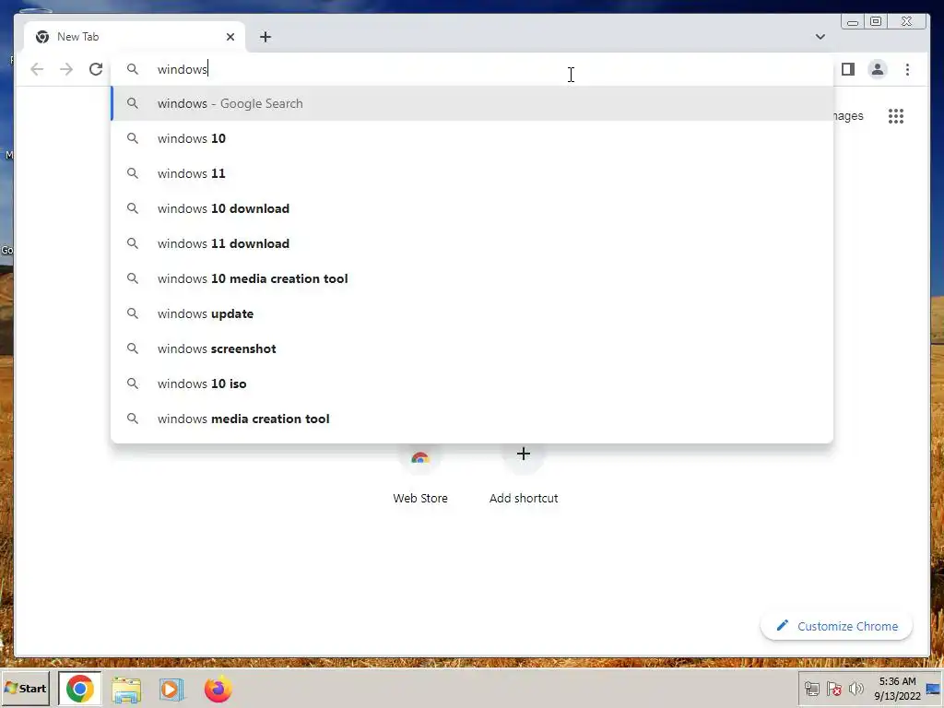
Task: Open the Chrome profile avatar
Action: coord(878,69)
